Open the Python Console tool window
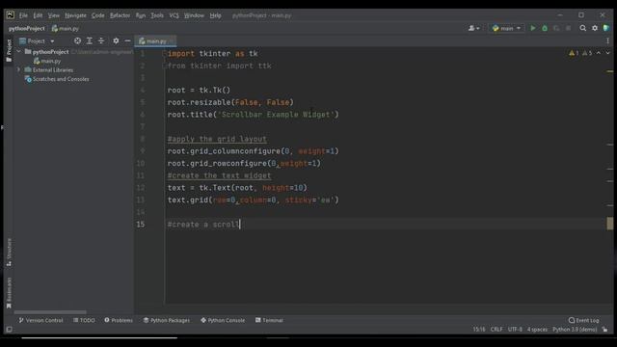 [223, 320]
